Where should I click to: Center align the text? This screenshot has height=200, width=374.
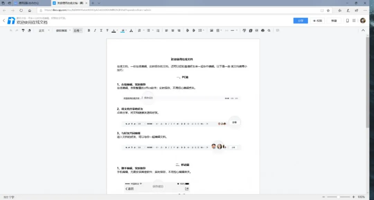tap(173, 31)
